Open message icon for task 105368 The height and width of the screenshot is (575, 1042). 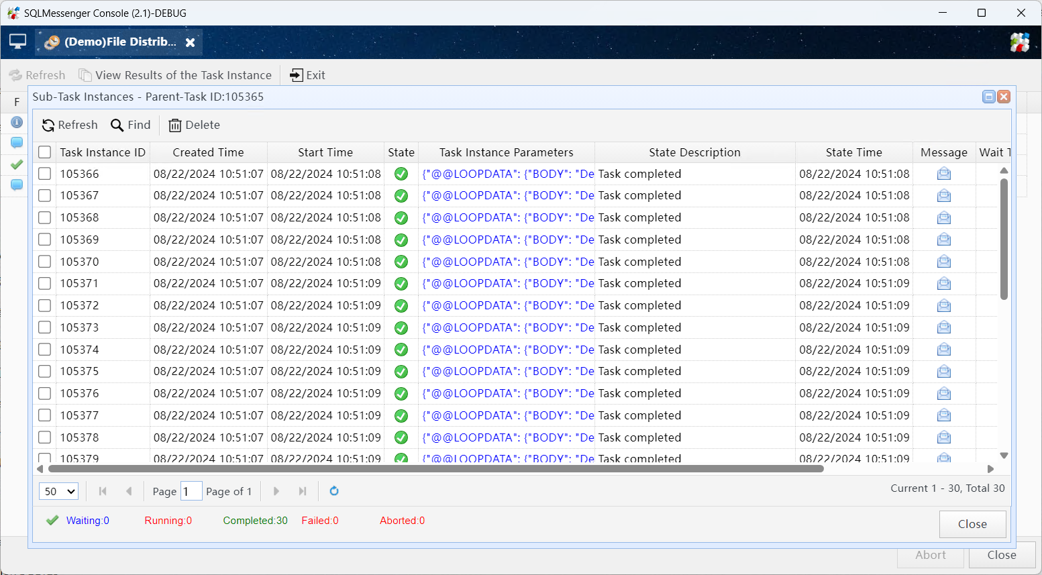coord(944,218)
